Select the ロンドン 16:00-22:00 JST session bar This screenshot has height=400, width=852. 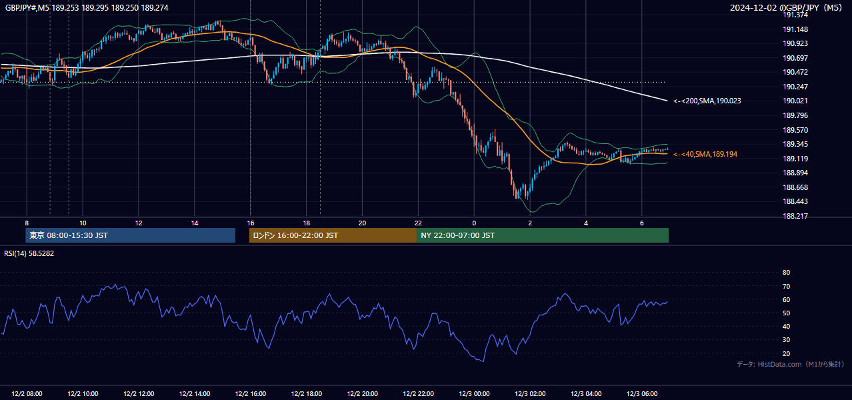pos(333,235)
